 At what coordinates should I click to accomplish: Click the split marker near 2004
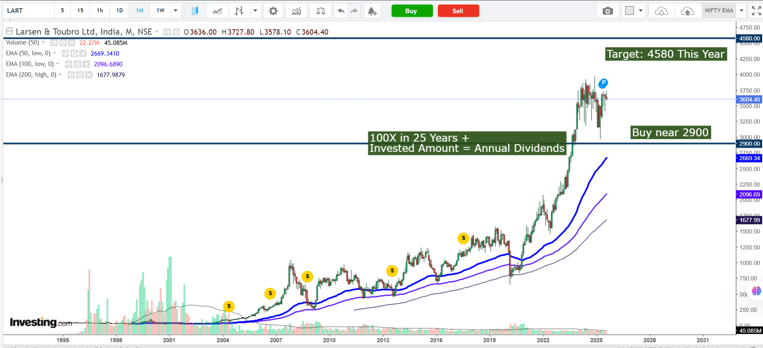(x=229, y=306)
